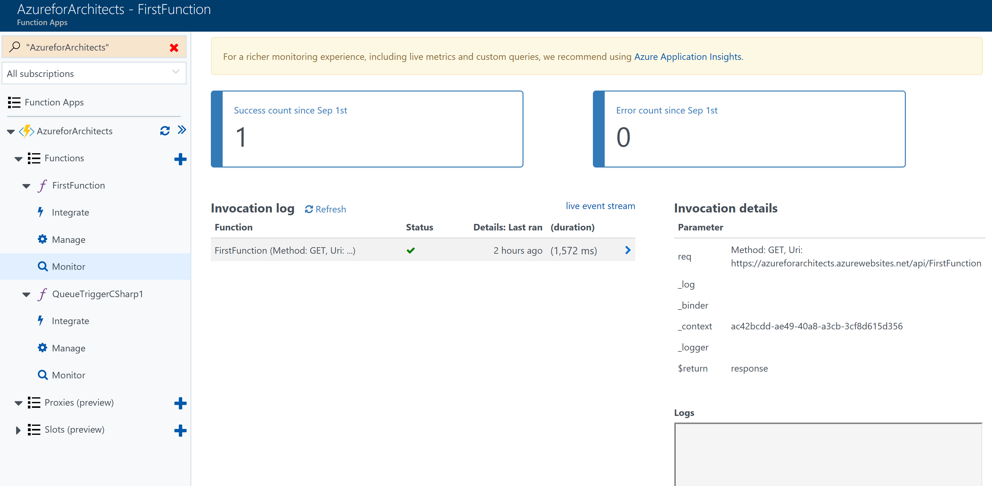Open the All subscriptions dropdown
This screenshot has height=486, width=992.
(x=94, y=73)
